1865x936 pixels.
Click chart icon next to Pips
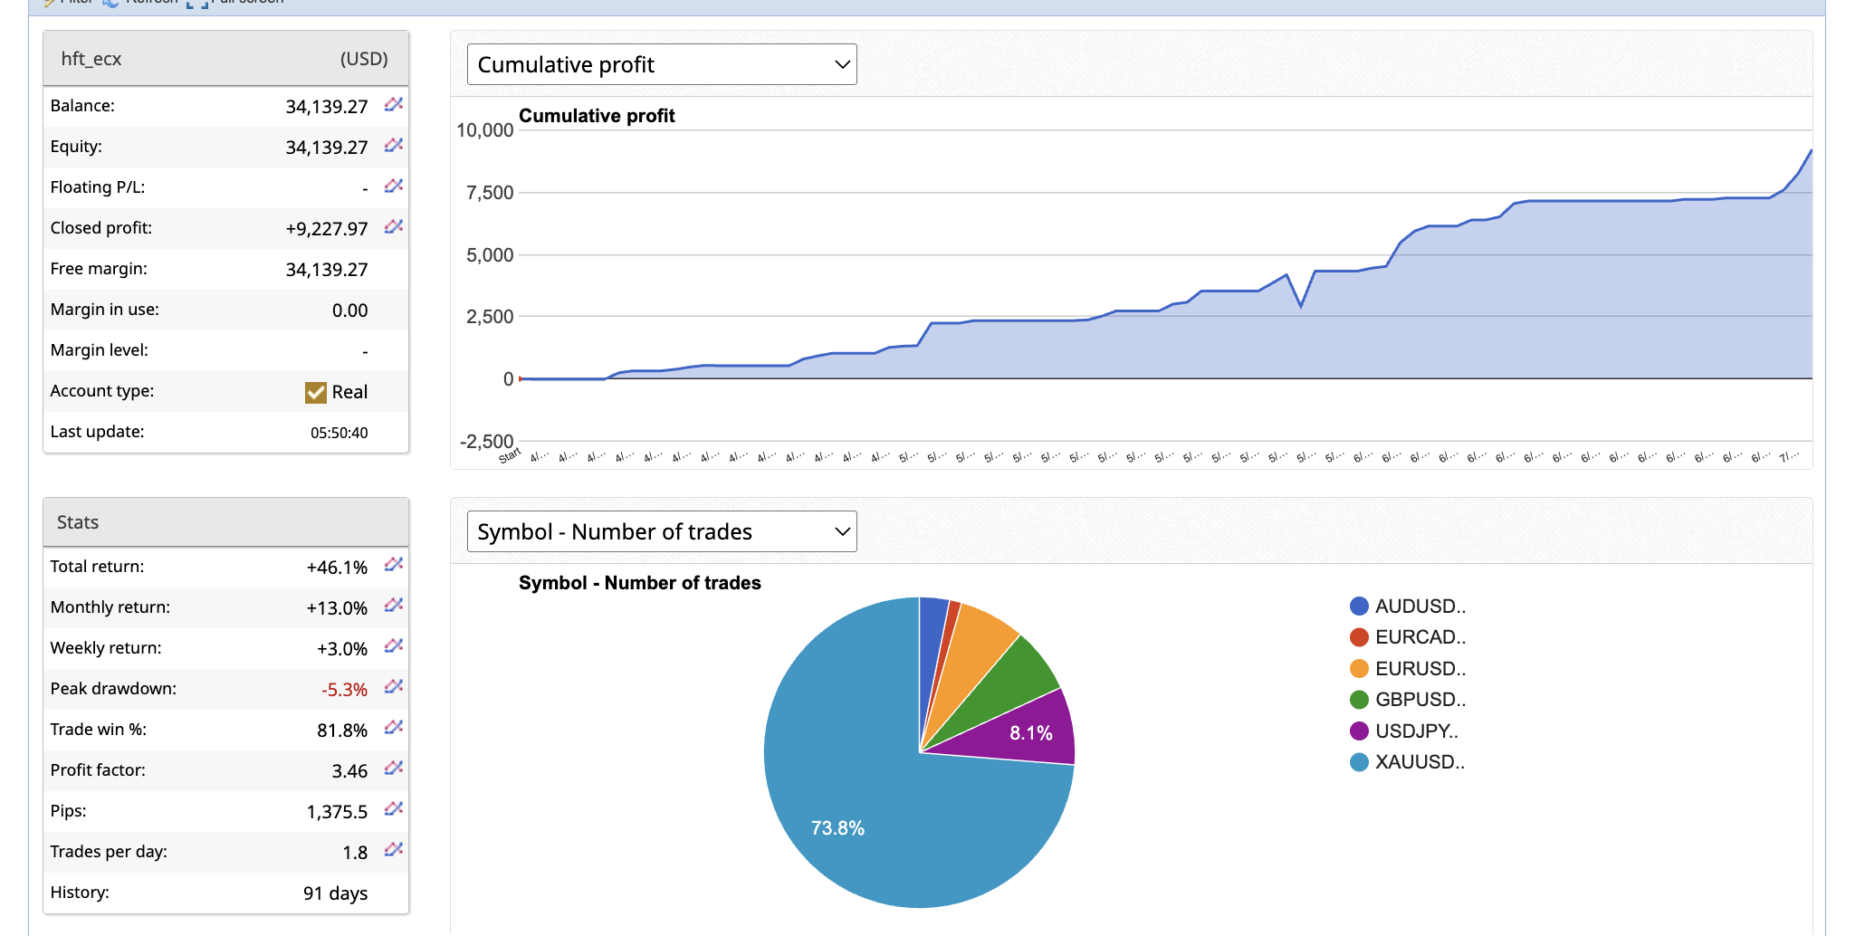[393, 810]
